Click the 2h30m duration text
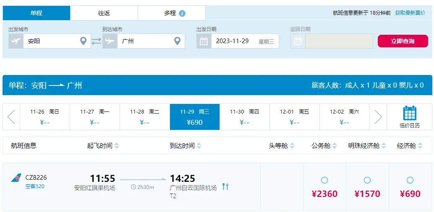This screenshot has width=434, height=212. [146, 187]
